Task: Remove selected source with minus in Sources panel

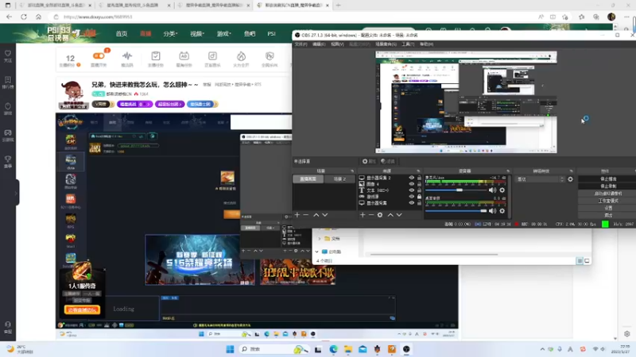Action: pos(371,215)
